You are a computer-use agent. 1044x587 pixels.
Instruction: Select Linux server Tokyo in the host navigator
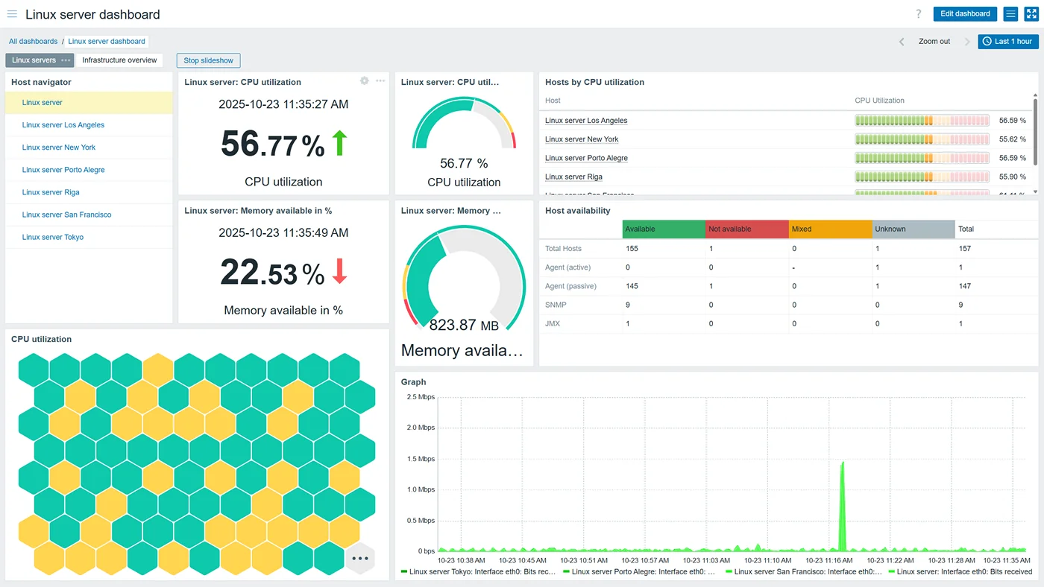click(52, 237)
